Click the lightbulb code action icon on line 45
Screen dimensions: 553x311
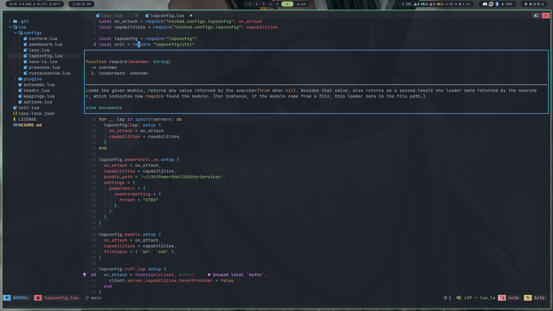pos(84,275)
